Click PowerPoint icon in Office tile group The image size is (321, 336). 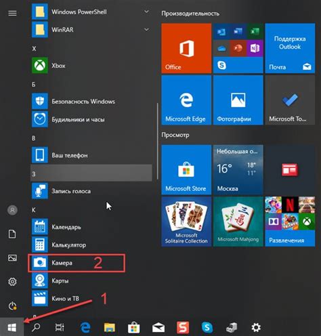[x=238, y=48]
